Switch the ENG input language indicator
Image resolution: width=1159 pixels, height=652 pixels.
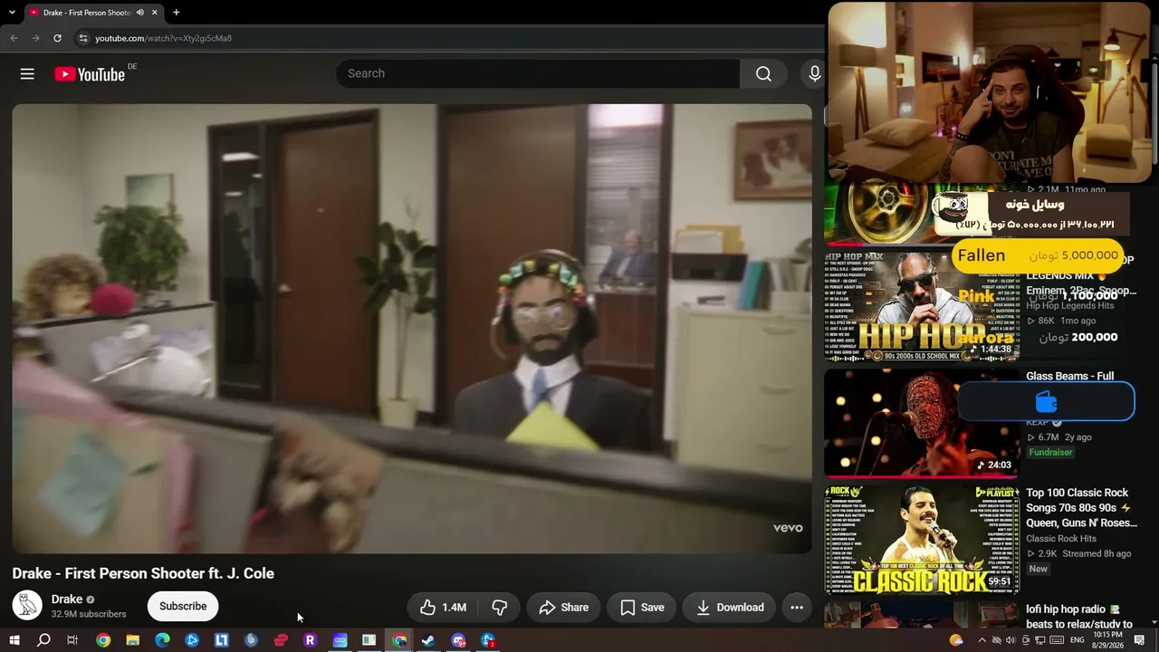point(1077,641)
